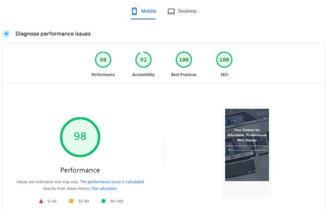Click the Values are estimated disclaimer text

coord(80,185)
